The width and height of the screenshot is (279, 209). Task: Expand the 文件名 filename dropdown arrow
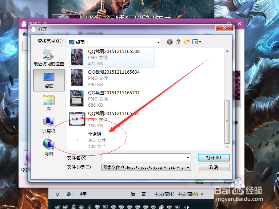[188, 157]
